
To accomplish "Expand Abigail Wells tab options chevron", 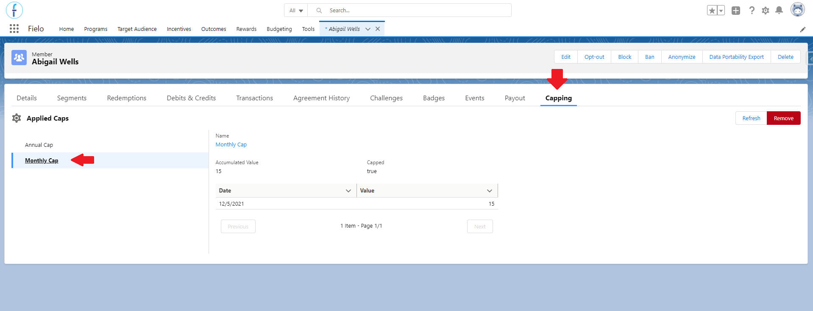I will pos(368,29).
